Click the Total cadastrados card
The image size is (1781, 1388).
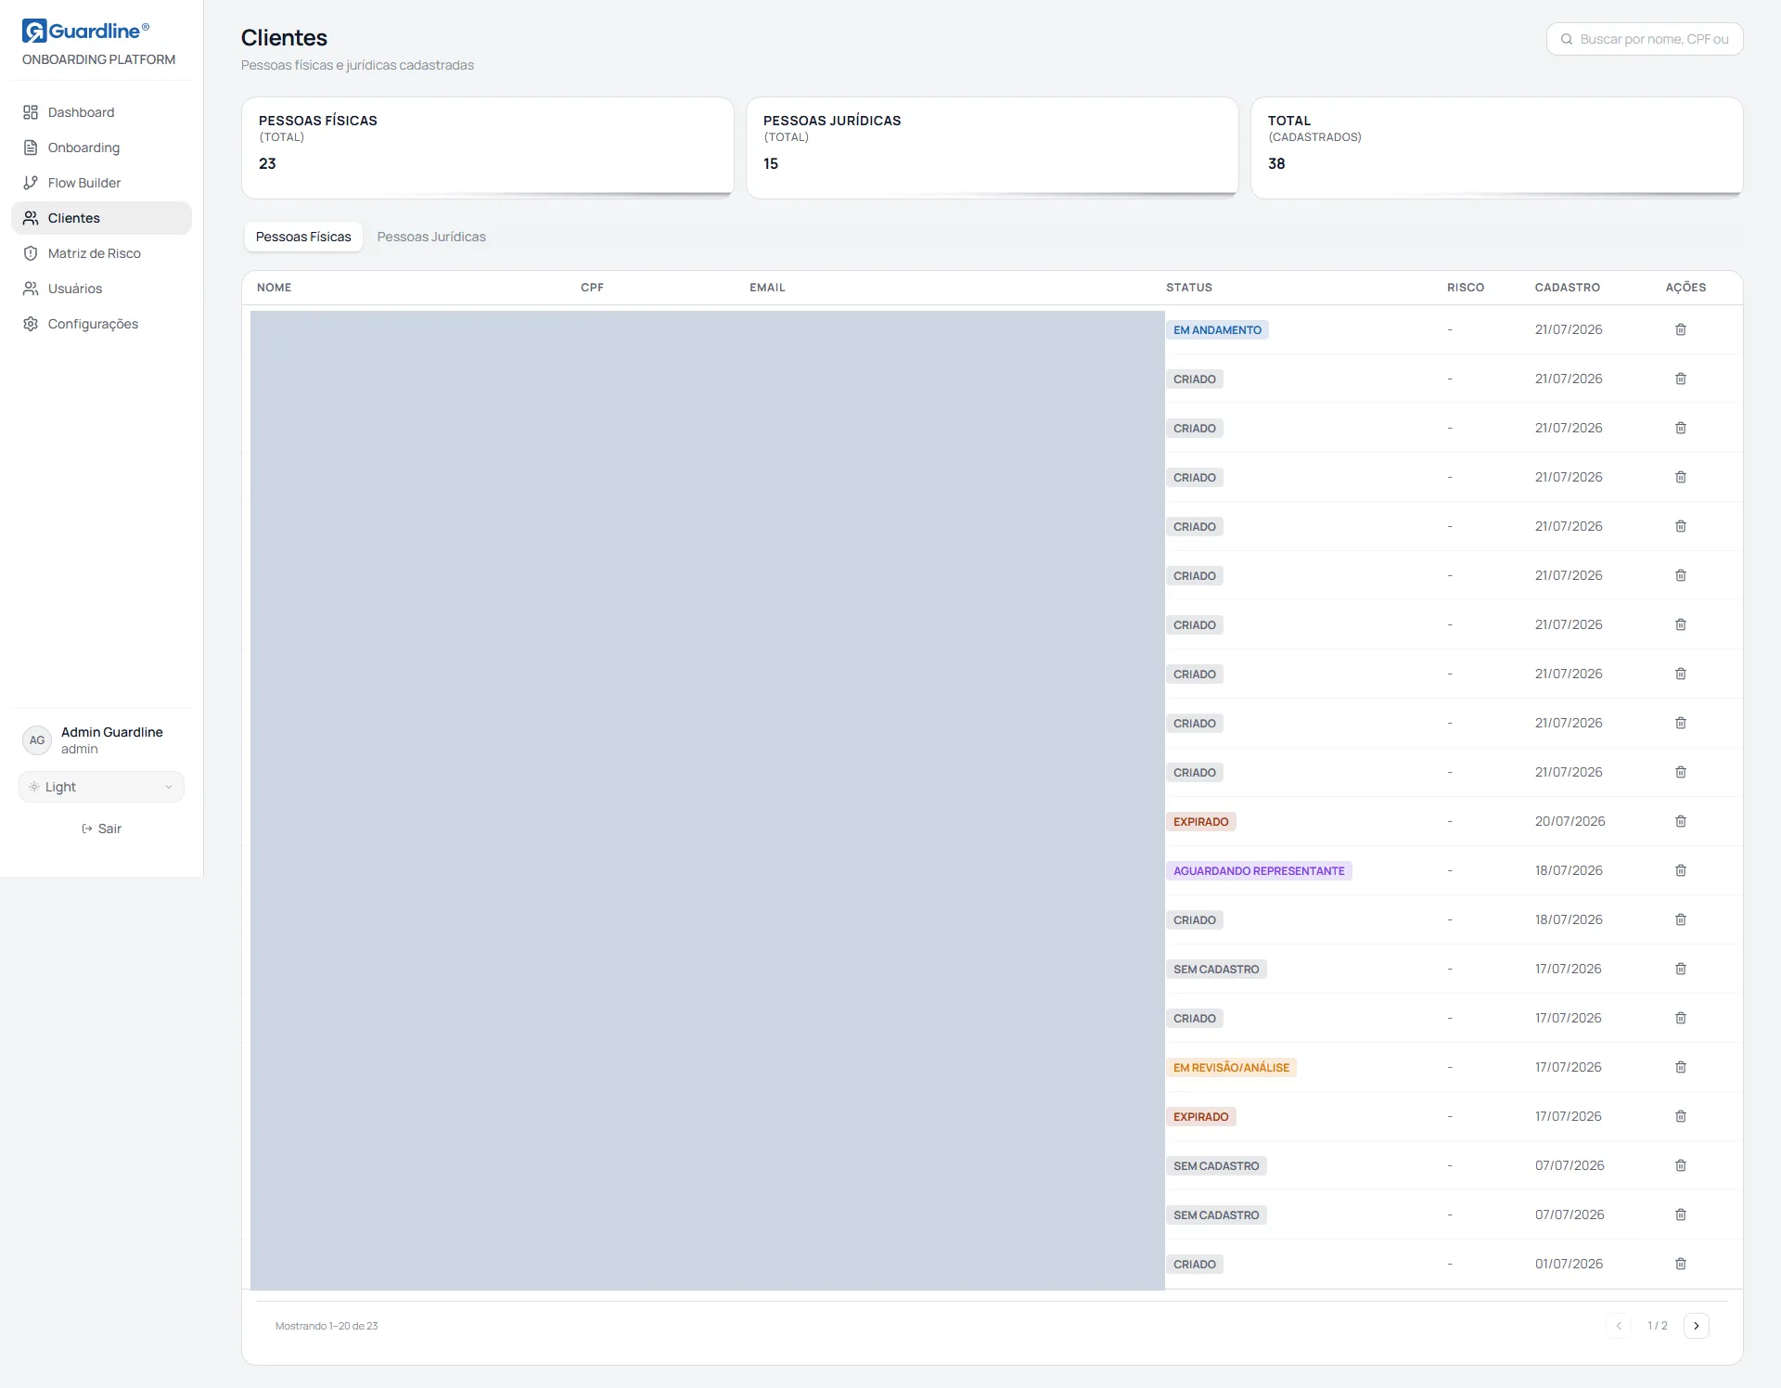1497,148
